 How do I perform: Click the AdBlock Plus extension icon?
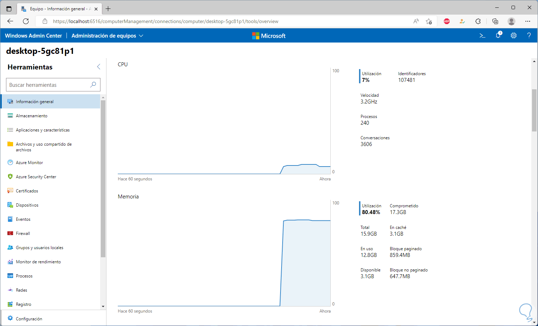[x=447, y=21]
